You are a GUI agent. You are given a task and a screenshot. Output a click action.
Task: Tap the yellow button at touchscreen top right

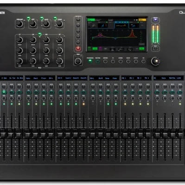(142, 20)
